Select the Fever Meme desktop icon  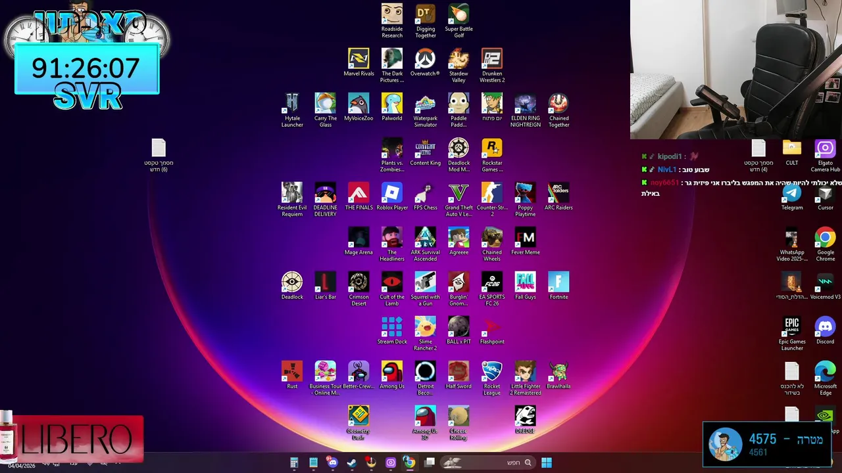525,241
